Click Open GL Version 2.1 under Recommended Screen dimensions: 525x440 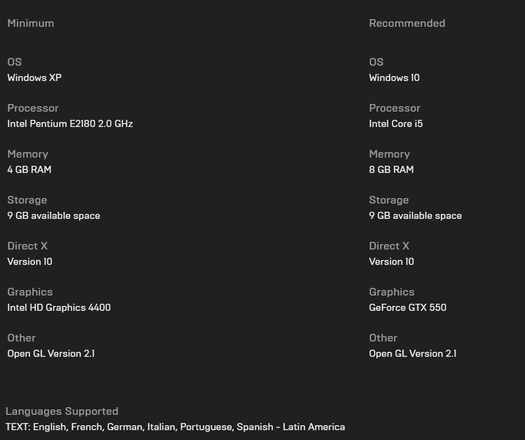pos(413,354)
